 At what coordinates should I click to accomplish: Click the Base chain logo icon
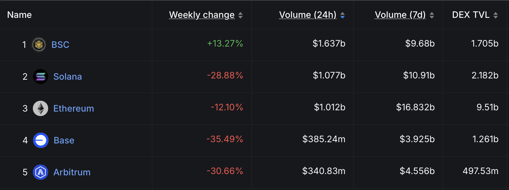(x=41, y=140)
